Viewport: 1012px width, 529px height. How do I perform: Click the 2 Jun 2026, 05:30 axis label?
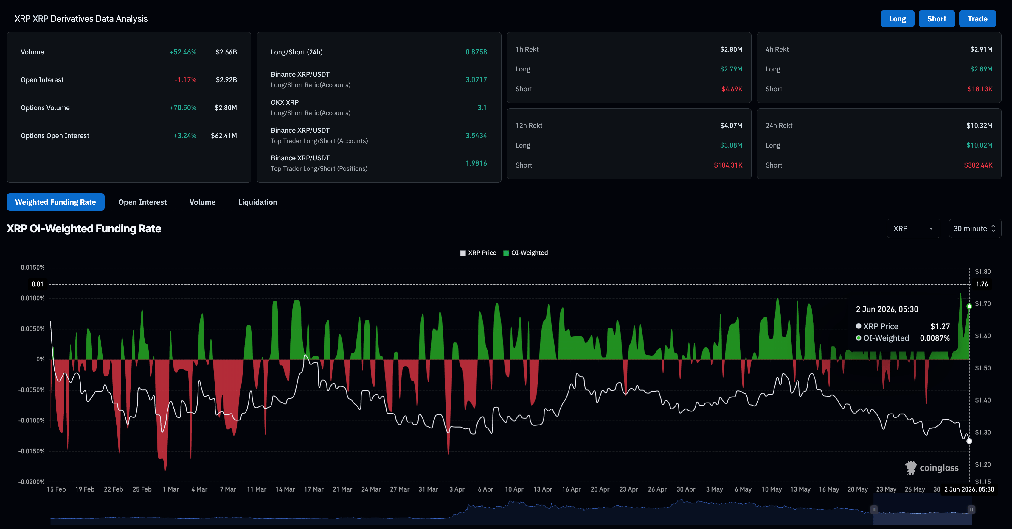pos(969,489)
